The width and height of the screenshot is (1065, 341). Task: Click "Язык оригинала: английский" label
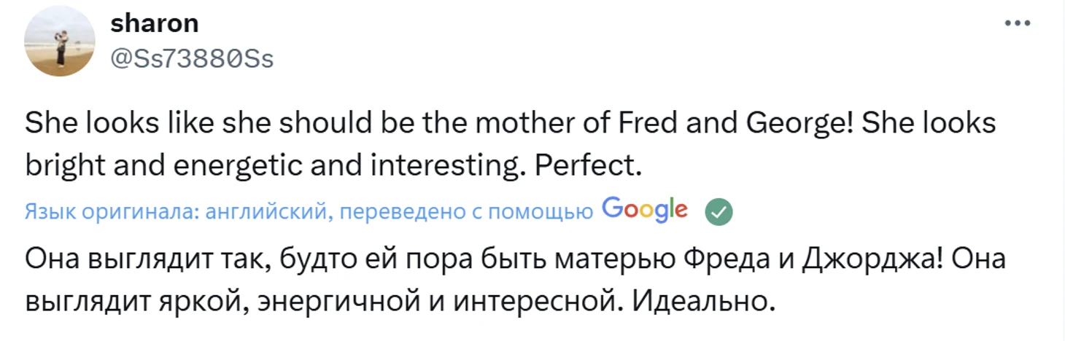pos(174,212)
